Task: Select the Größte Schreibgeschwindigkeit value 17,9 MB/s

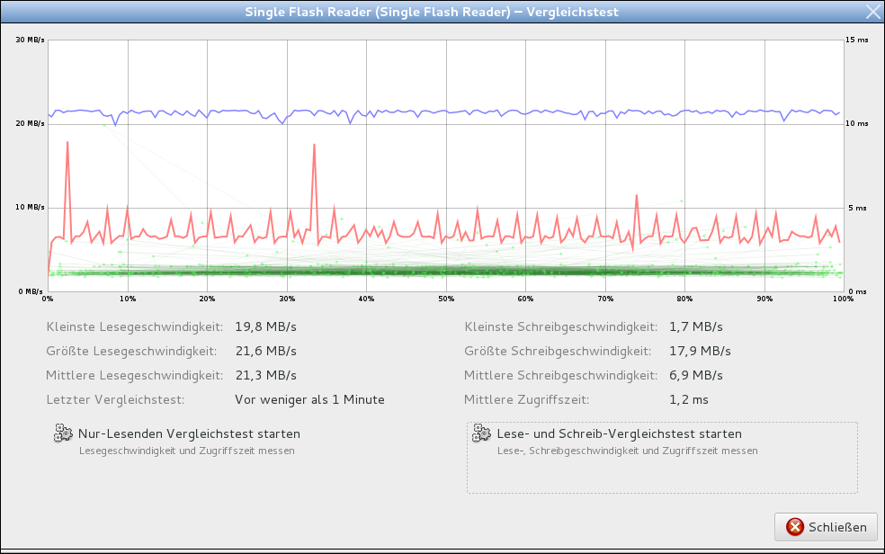Action: [x=700, y=351]
